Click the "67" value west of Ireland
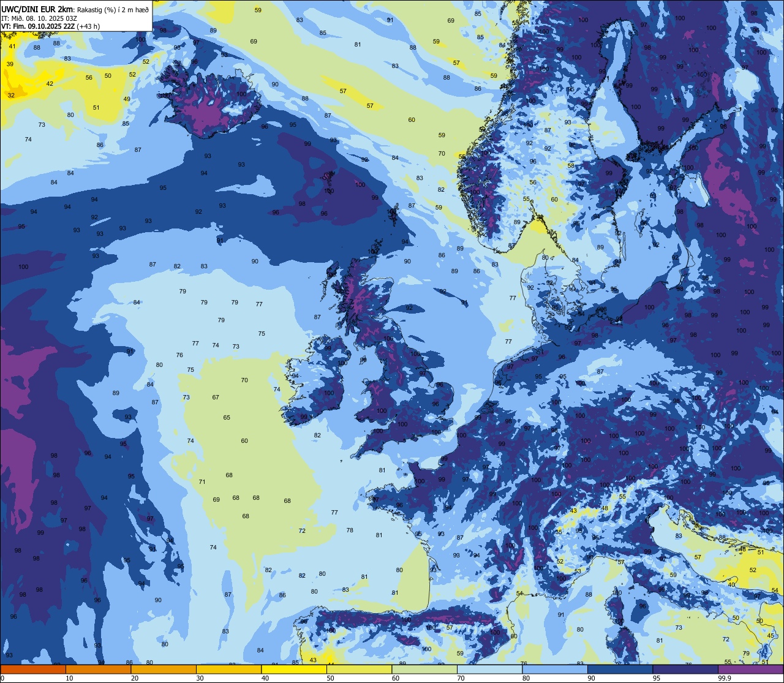The height and width of the screenshot is (683, 784). (216, 397)
